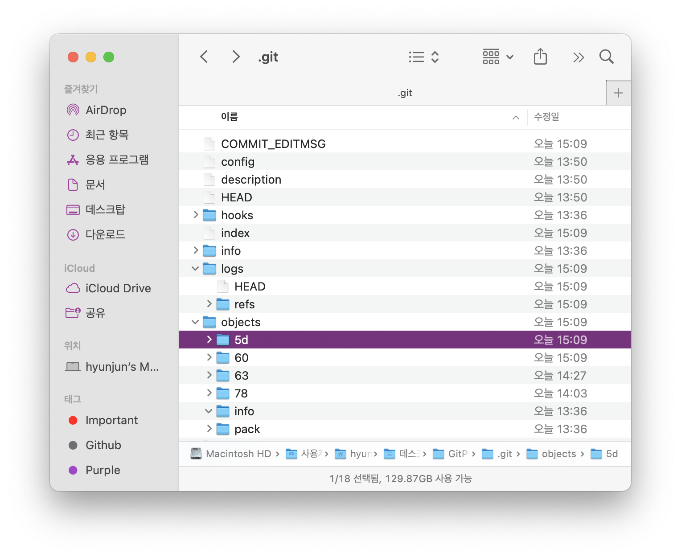Select the config file
Image resolution: width=681 pixels, height=557 pixels.
(x=405, y=161)
